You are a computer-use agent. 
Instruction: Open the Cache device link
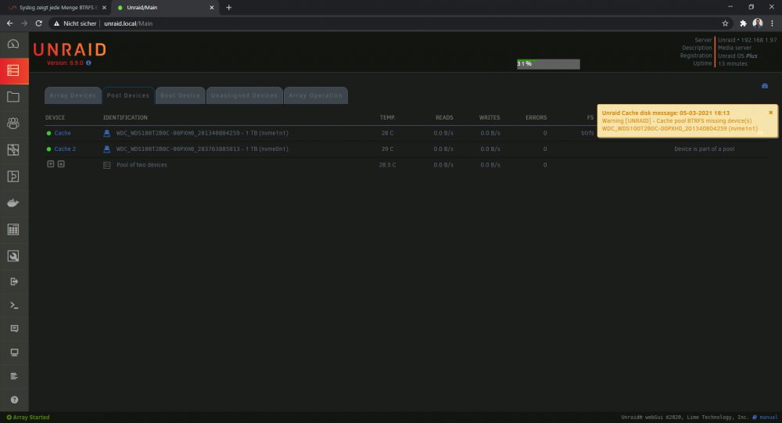pos(63,133)
